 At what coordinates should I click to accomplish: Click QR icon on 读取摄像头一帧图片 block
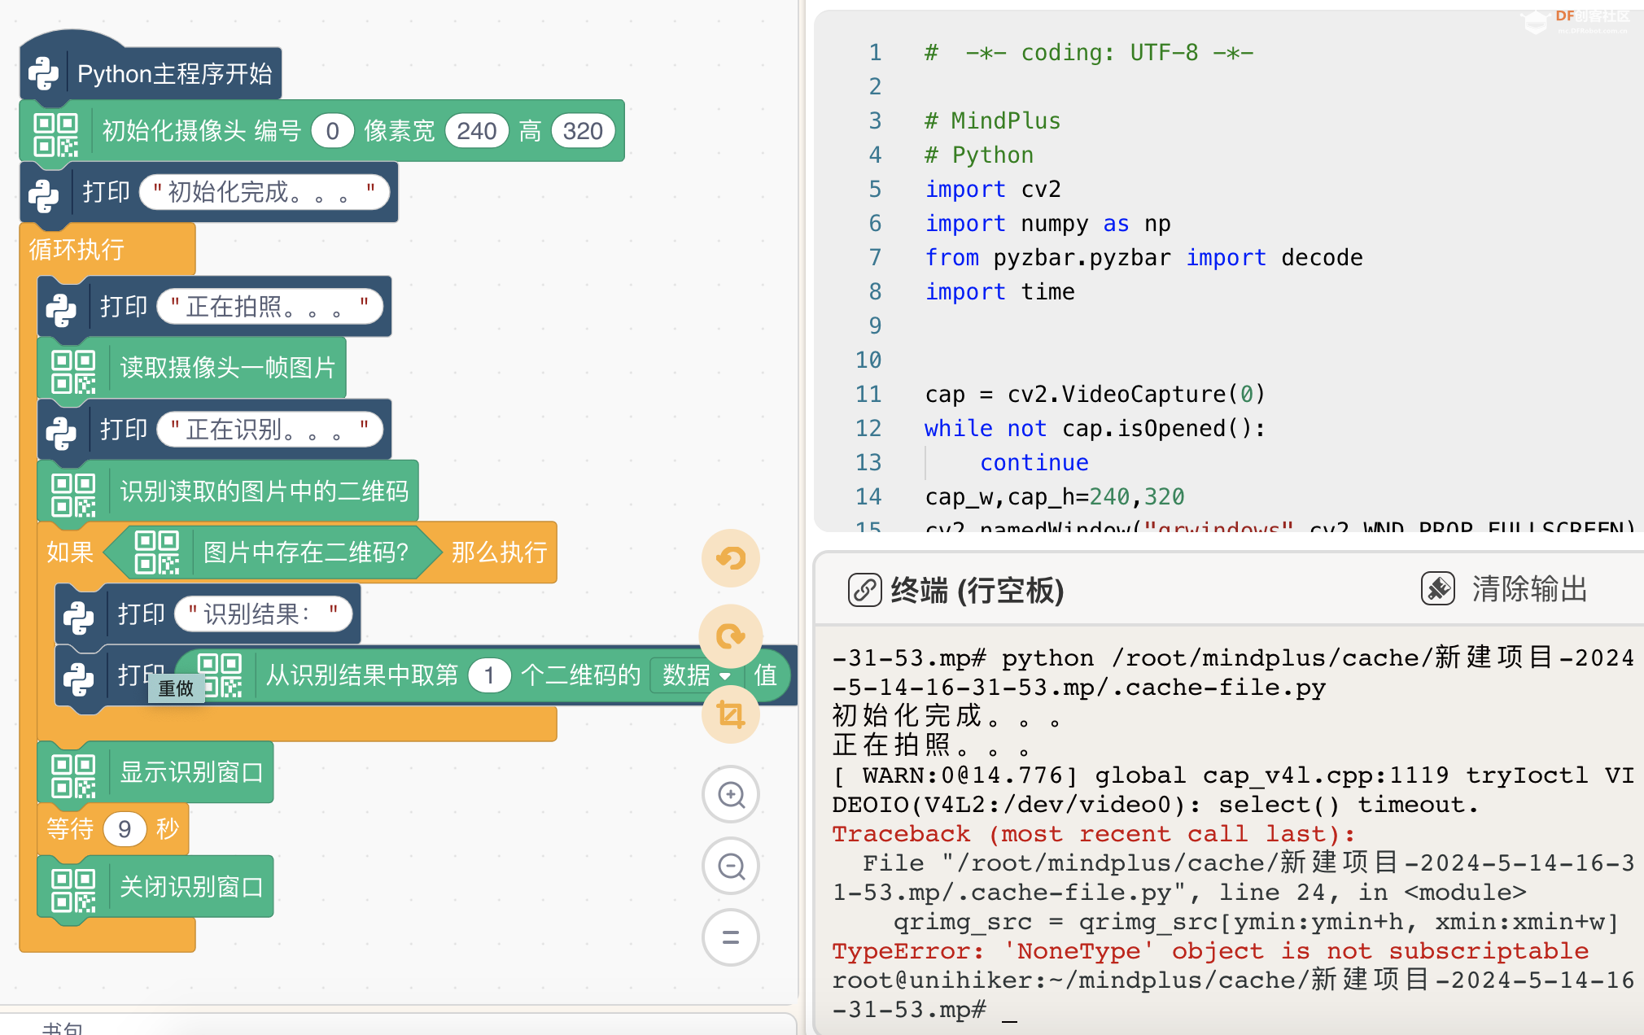tap(74, 371)
